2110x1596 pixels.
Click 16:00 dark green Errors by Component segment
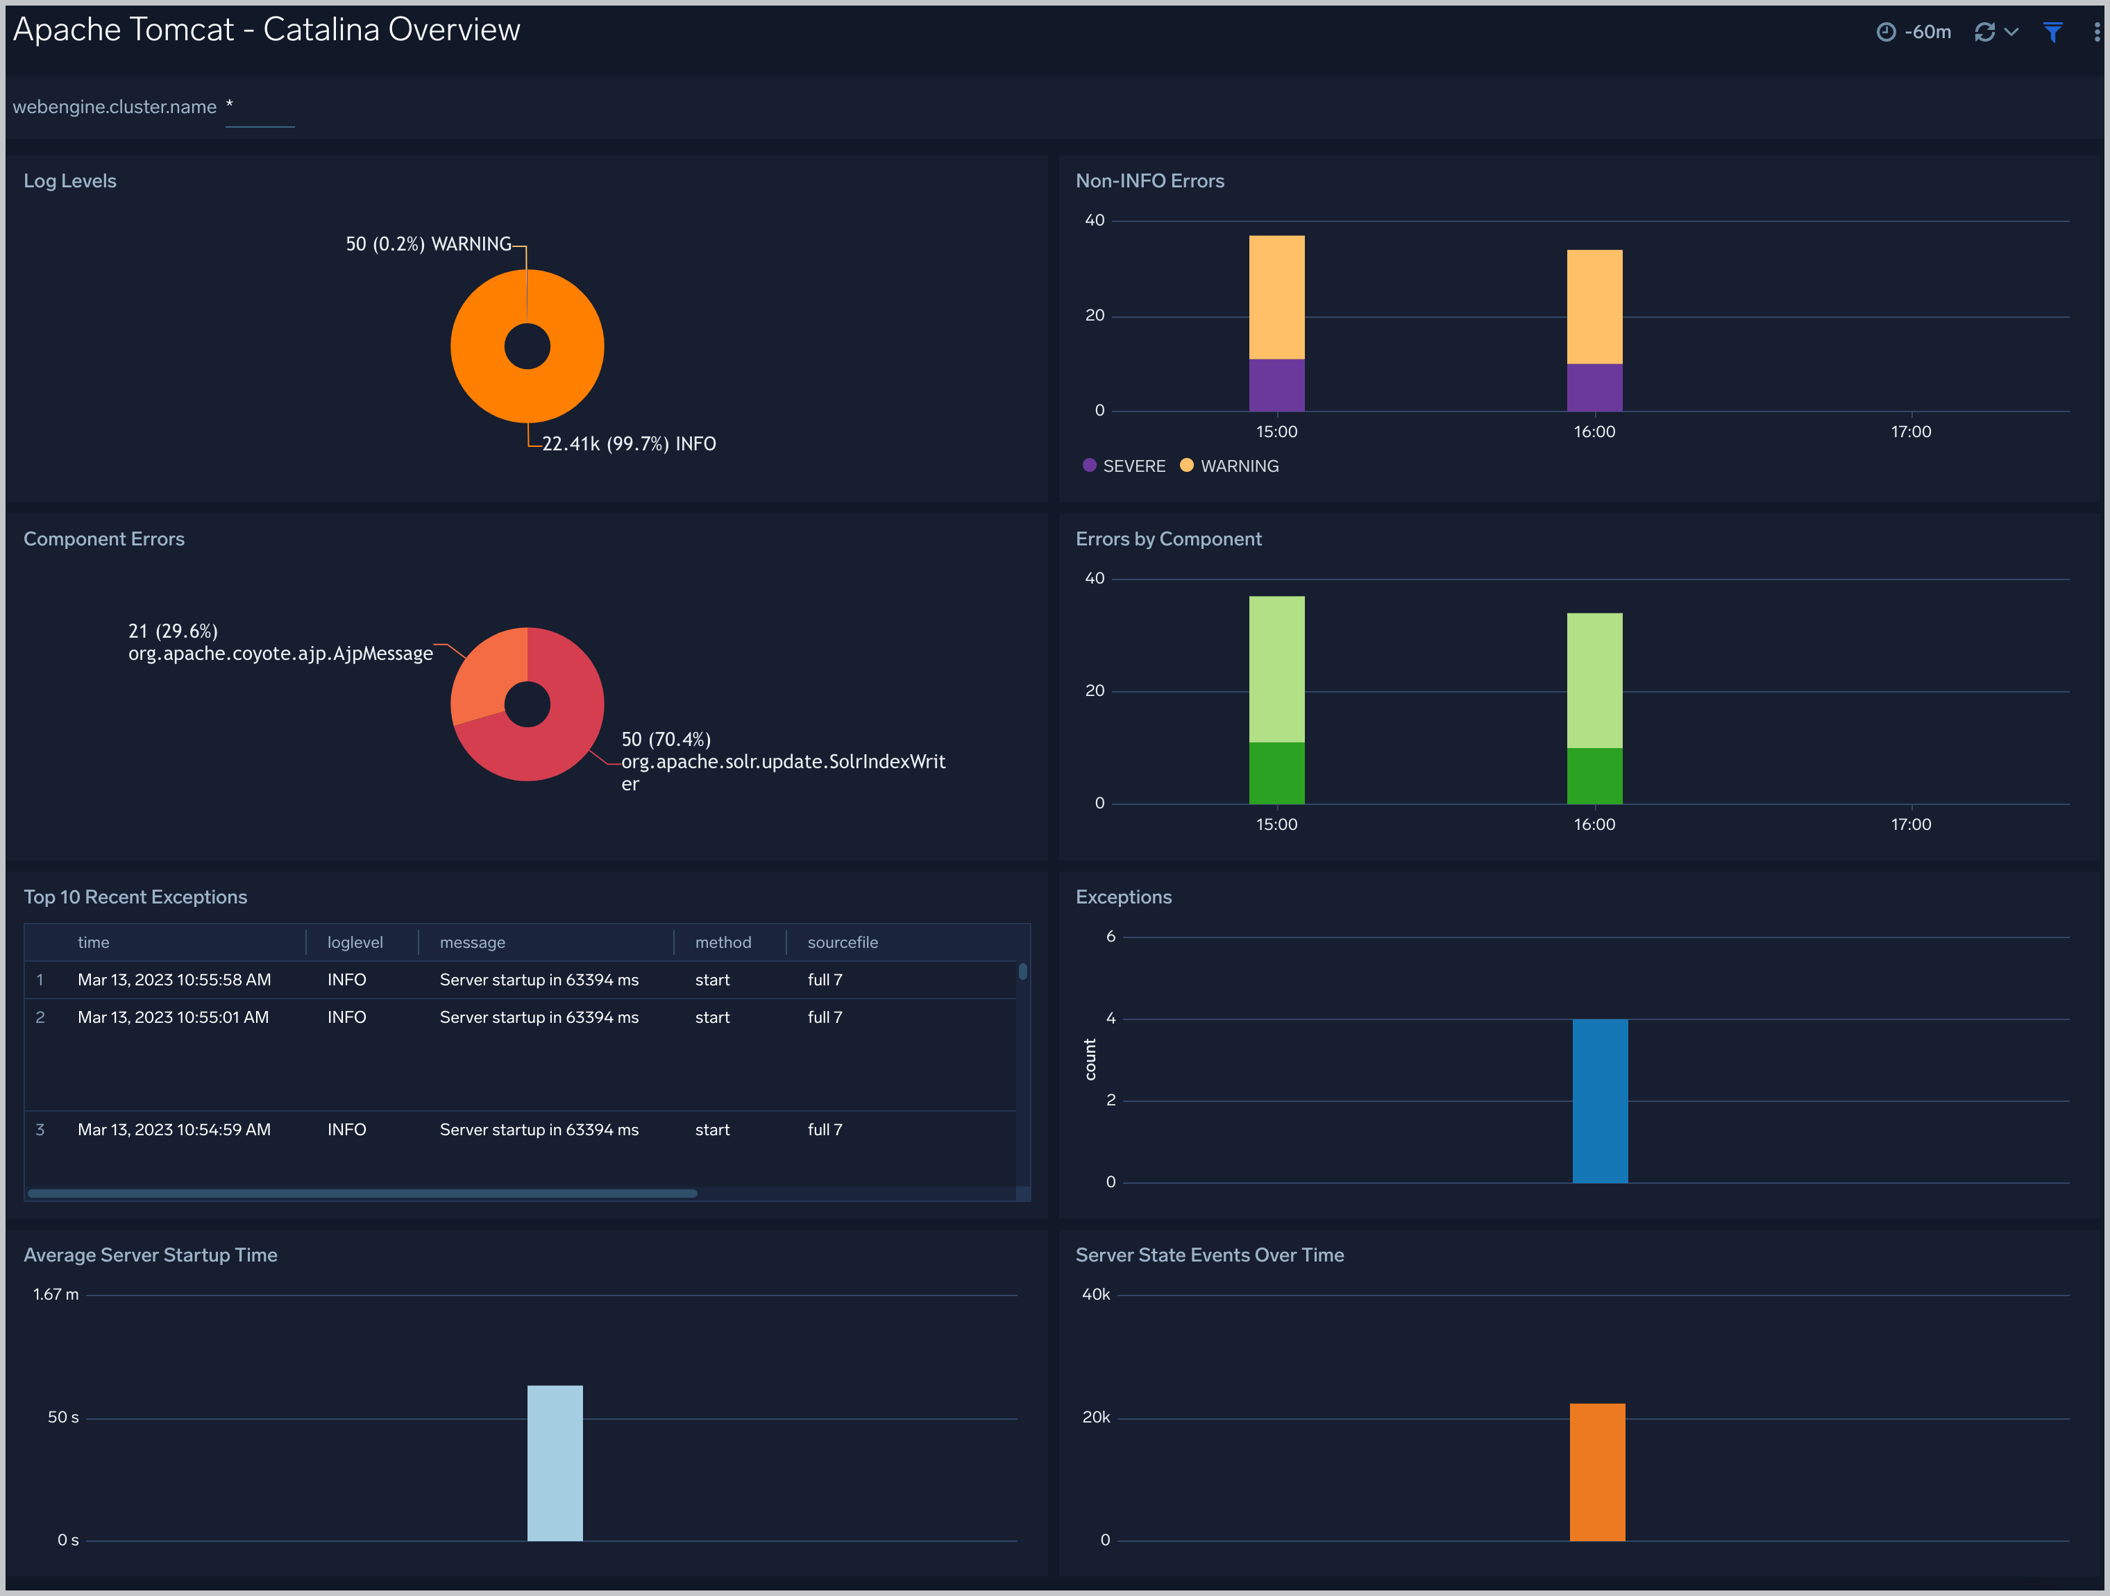pyautogui.click(x=1594, y=776)
